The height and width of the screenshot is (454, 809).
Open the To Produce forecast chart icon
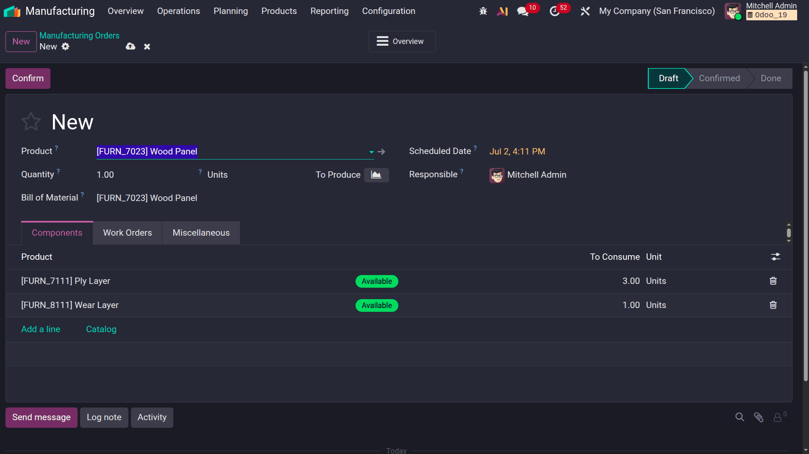[x=376, y=175]
